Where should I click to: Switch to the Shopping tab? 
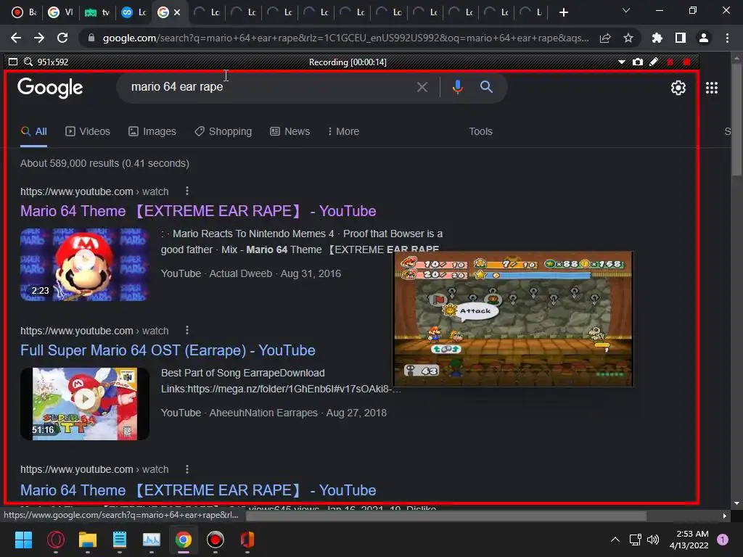[223, 132]
